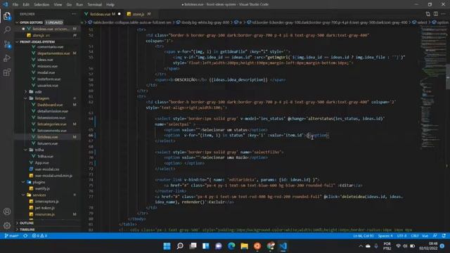Collapse the plugins folder
This screenshot has width=450, height=253.
pyautogui.click(x=39, y=182)
